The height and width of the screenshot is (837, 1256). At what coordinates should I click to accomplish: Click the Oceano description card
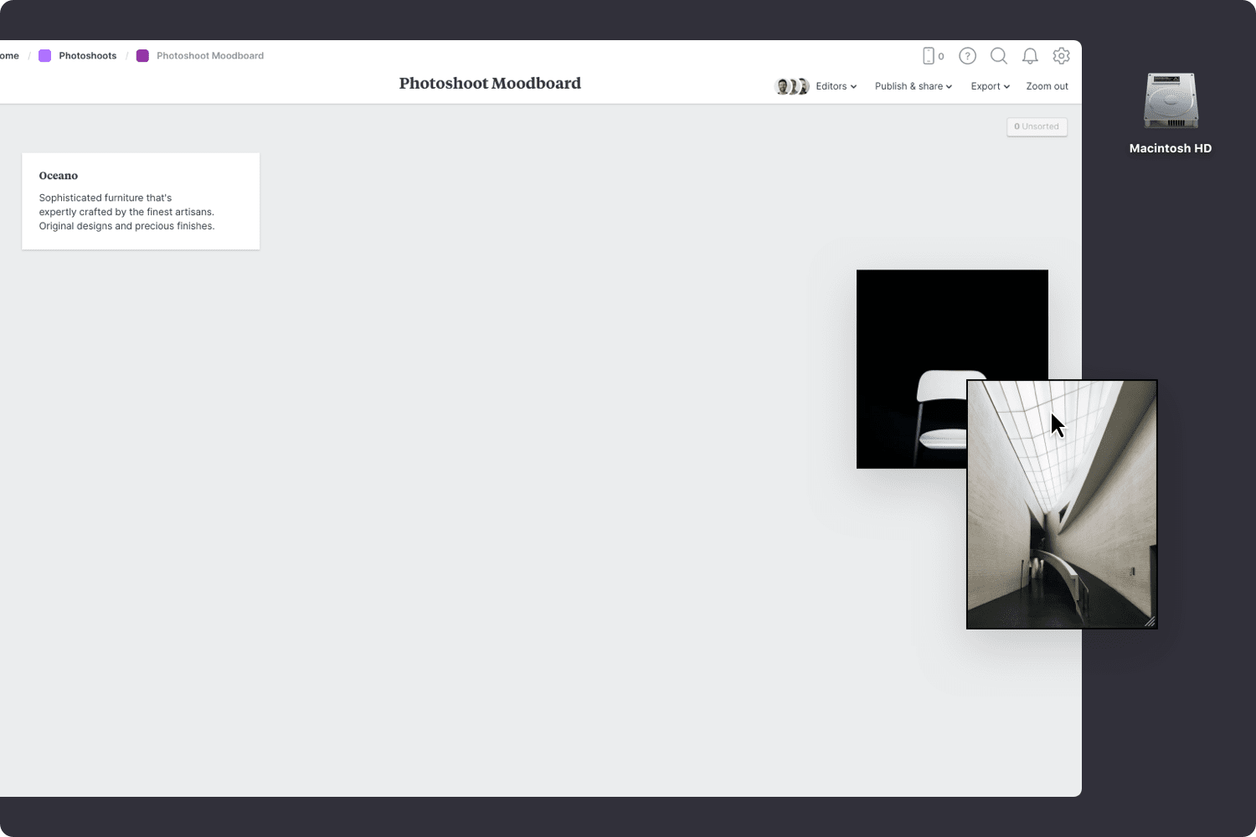(x=140, y=201)
